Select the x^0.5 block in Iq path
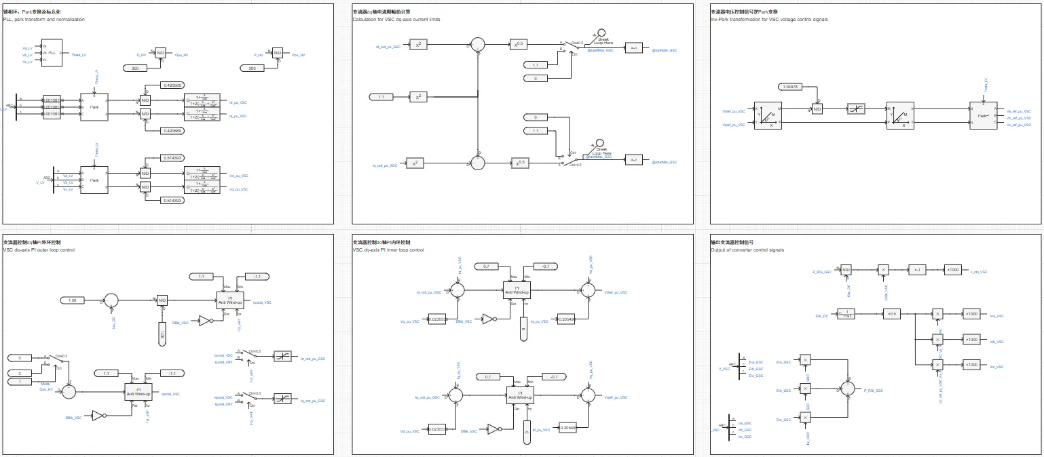1044x457 pixels. (520, 163)
